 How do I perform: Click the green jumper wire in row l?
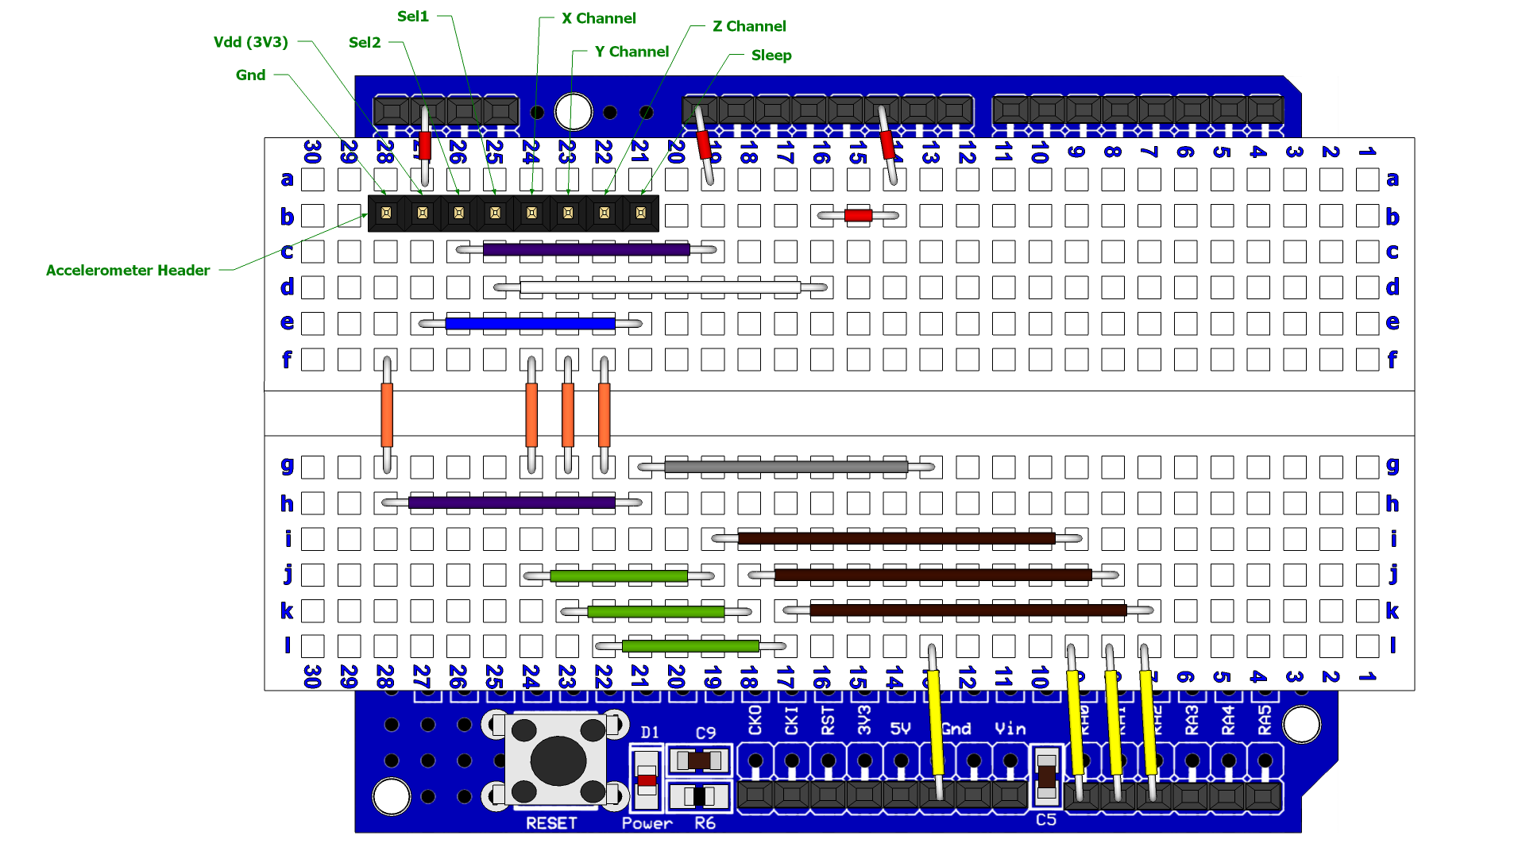coord(691,646)
